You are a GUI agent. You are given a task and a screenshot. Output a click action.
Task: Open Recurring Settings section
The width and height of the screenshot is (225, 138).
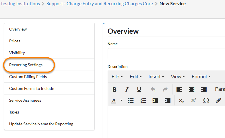click(x=26, y=65)
